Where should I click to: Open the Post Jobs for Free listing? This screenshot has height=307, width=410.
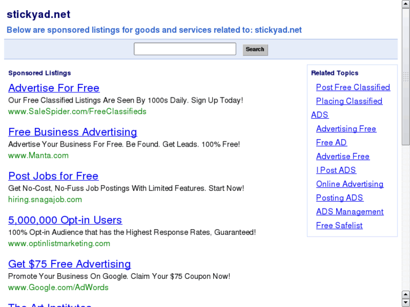click(53, 176)
